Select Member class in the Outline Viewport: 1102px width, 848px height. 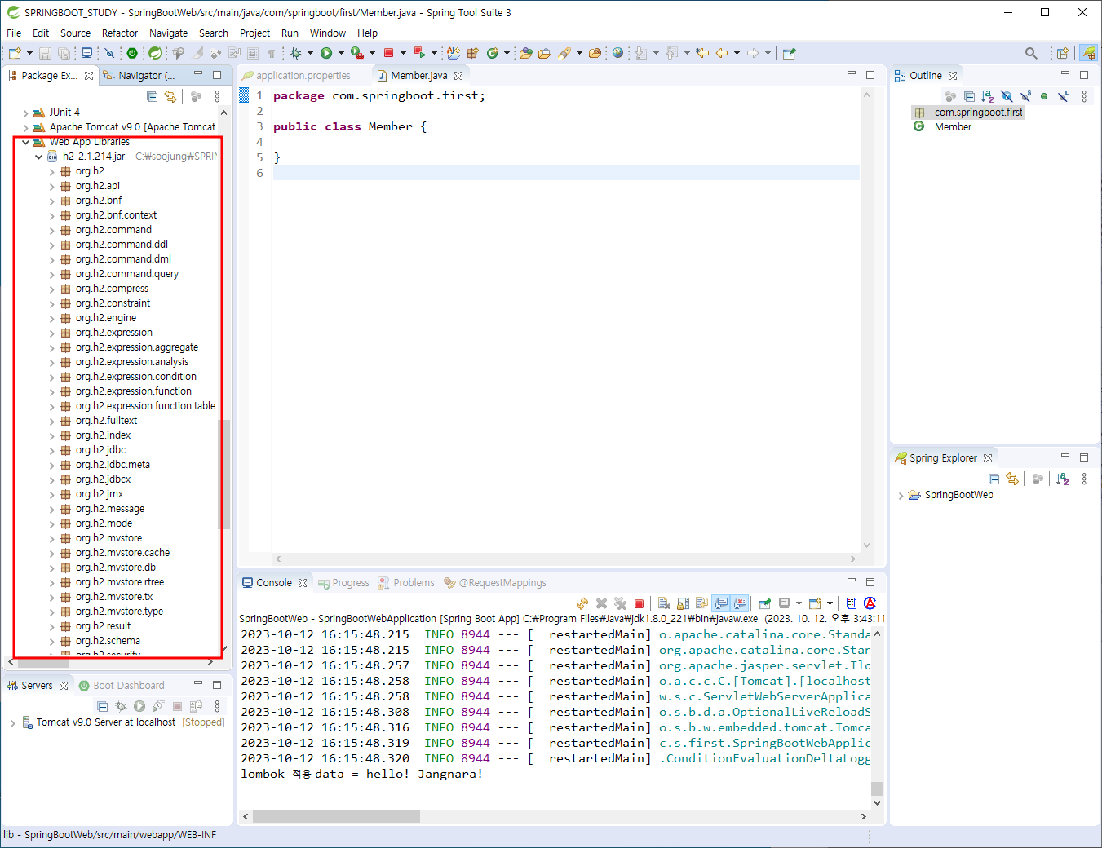[953, 127]
